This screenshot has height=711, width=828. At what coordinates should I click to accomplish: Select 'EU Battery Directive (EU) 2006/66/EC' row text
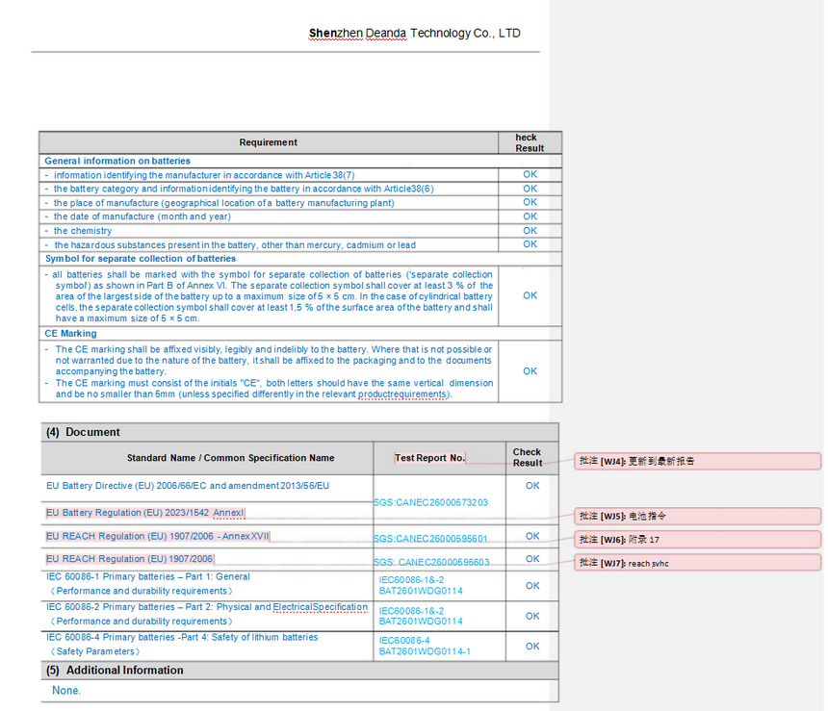pyautogui.click(x=188, y=486)
